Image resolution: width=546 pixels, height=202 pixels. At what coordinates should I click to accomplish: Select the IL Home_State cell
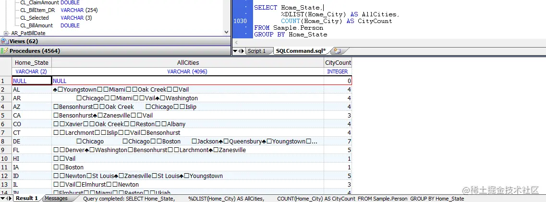click(x=32, y=185)
